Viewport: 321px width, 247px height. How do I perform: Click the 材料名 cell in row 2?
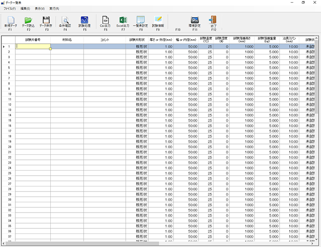[67, 52]
